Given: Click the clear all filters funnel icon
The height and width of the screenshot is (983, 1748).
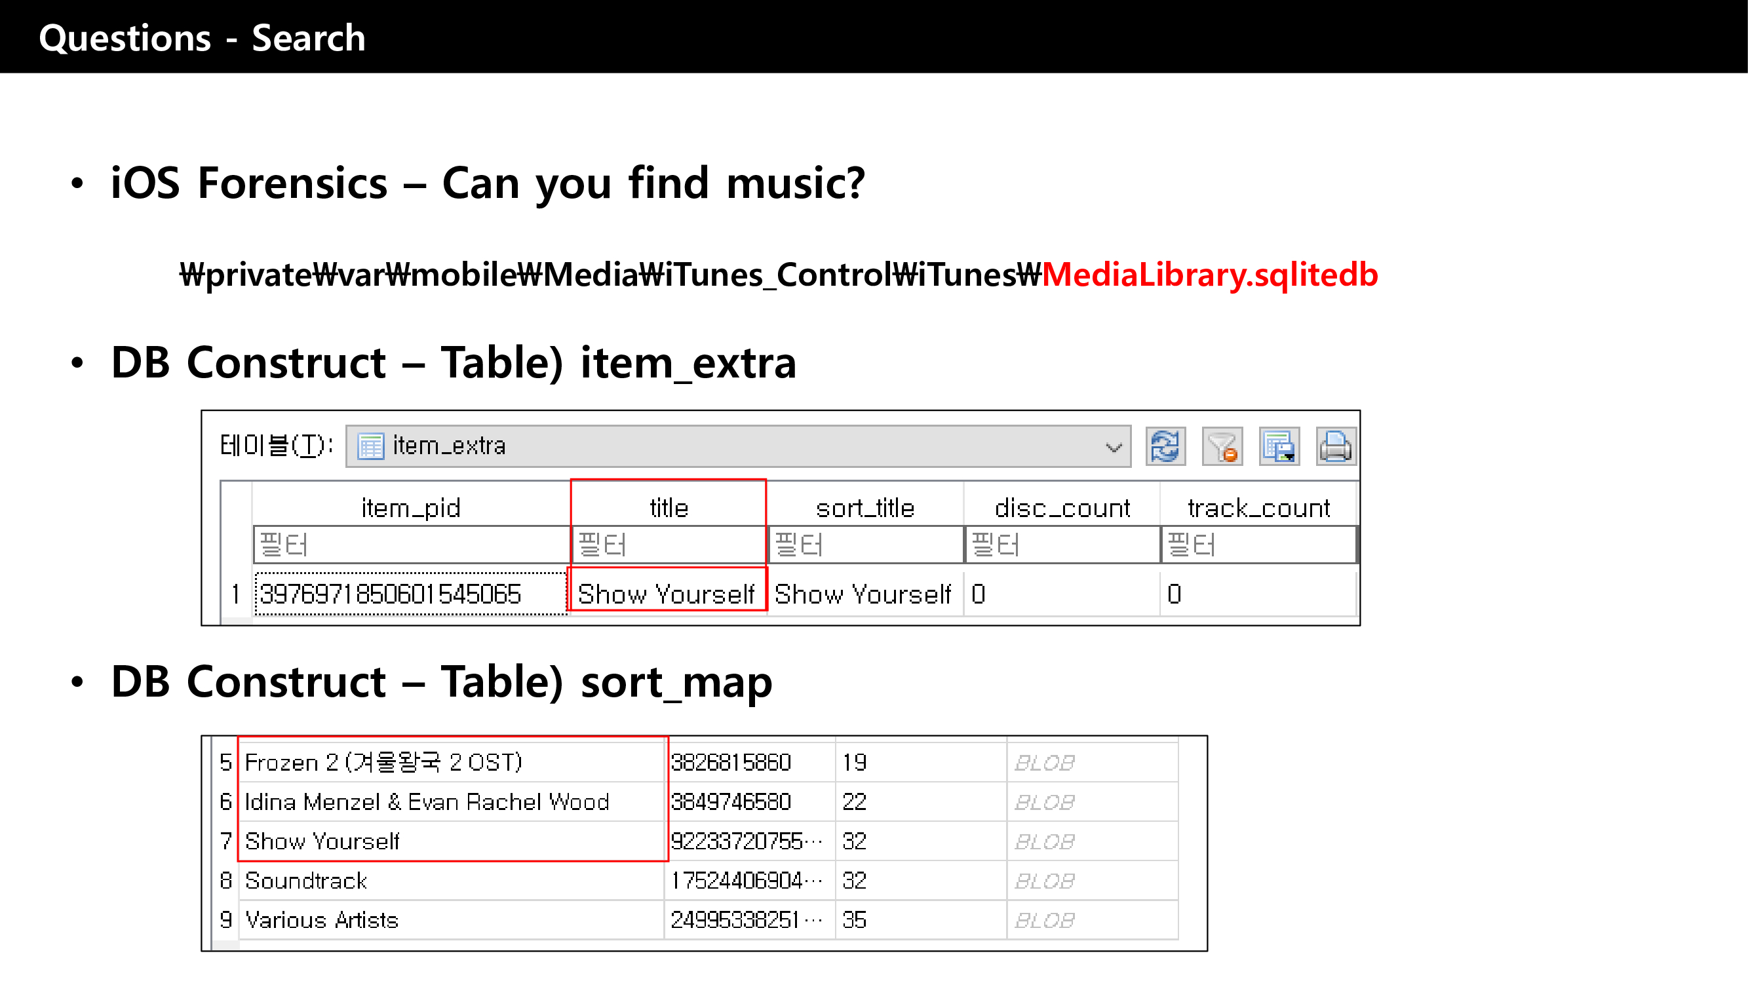Looking at the screenshot, I should pos(1222,446).
